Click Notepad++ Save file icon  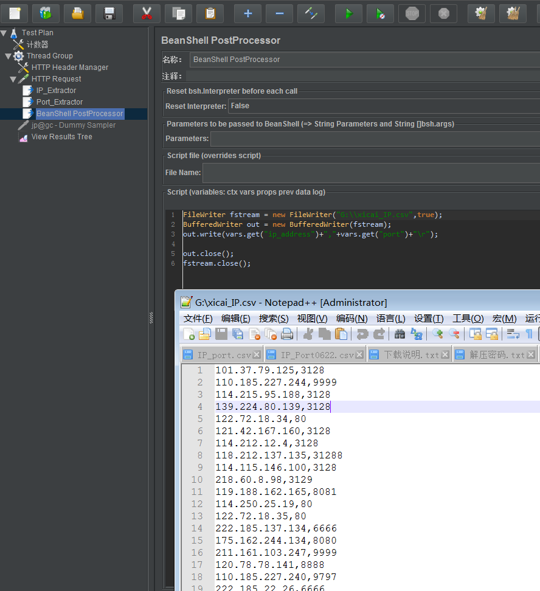221,334
